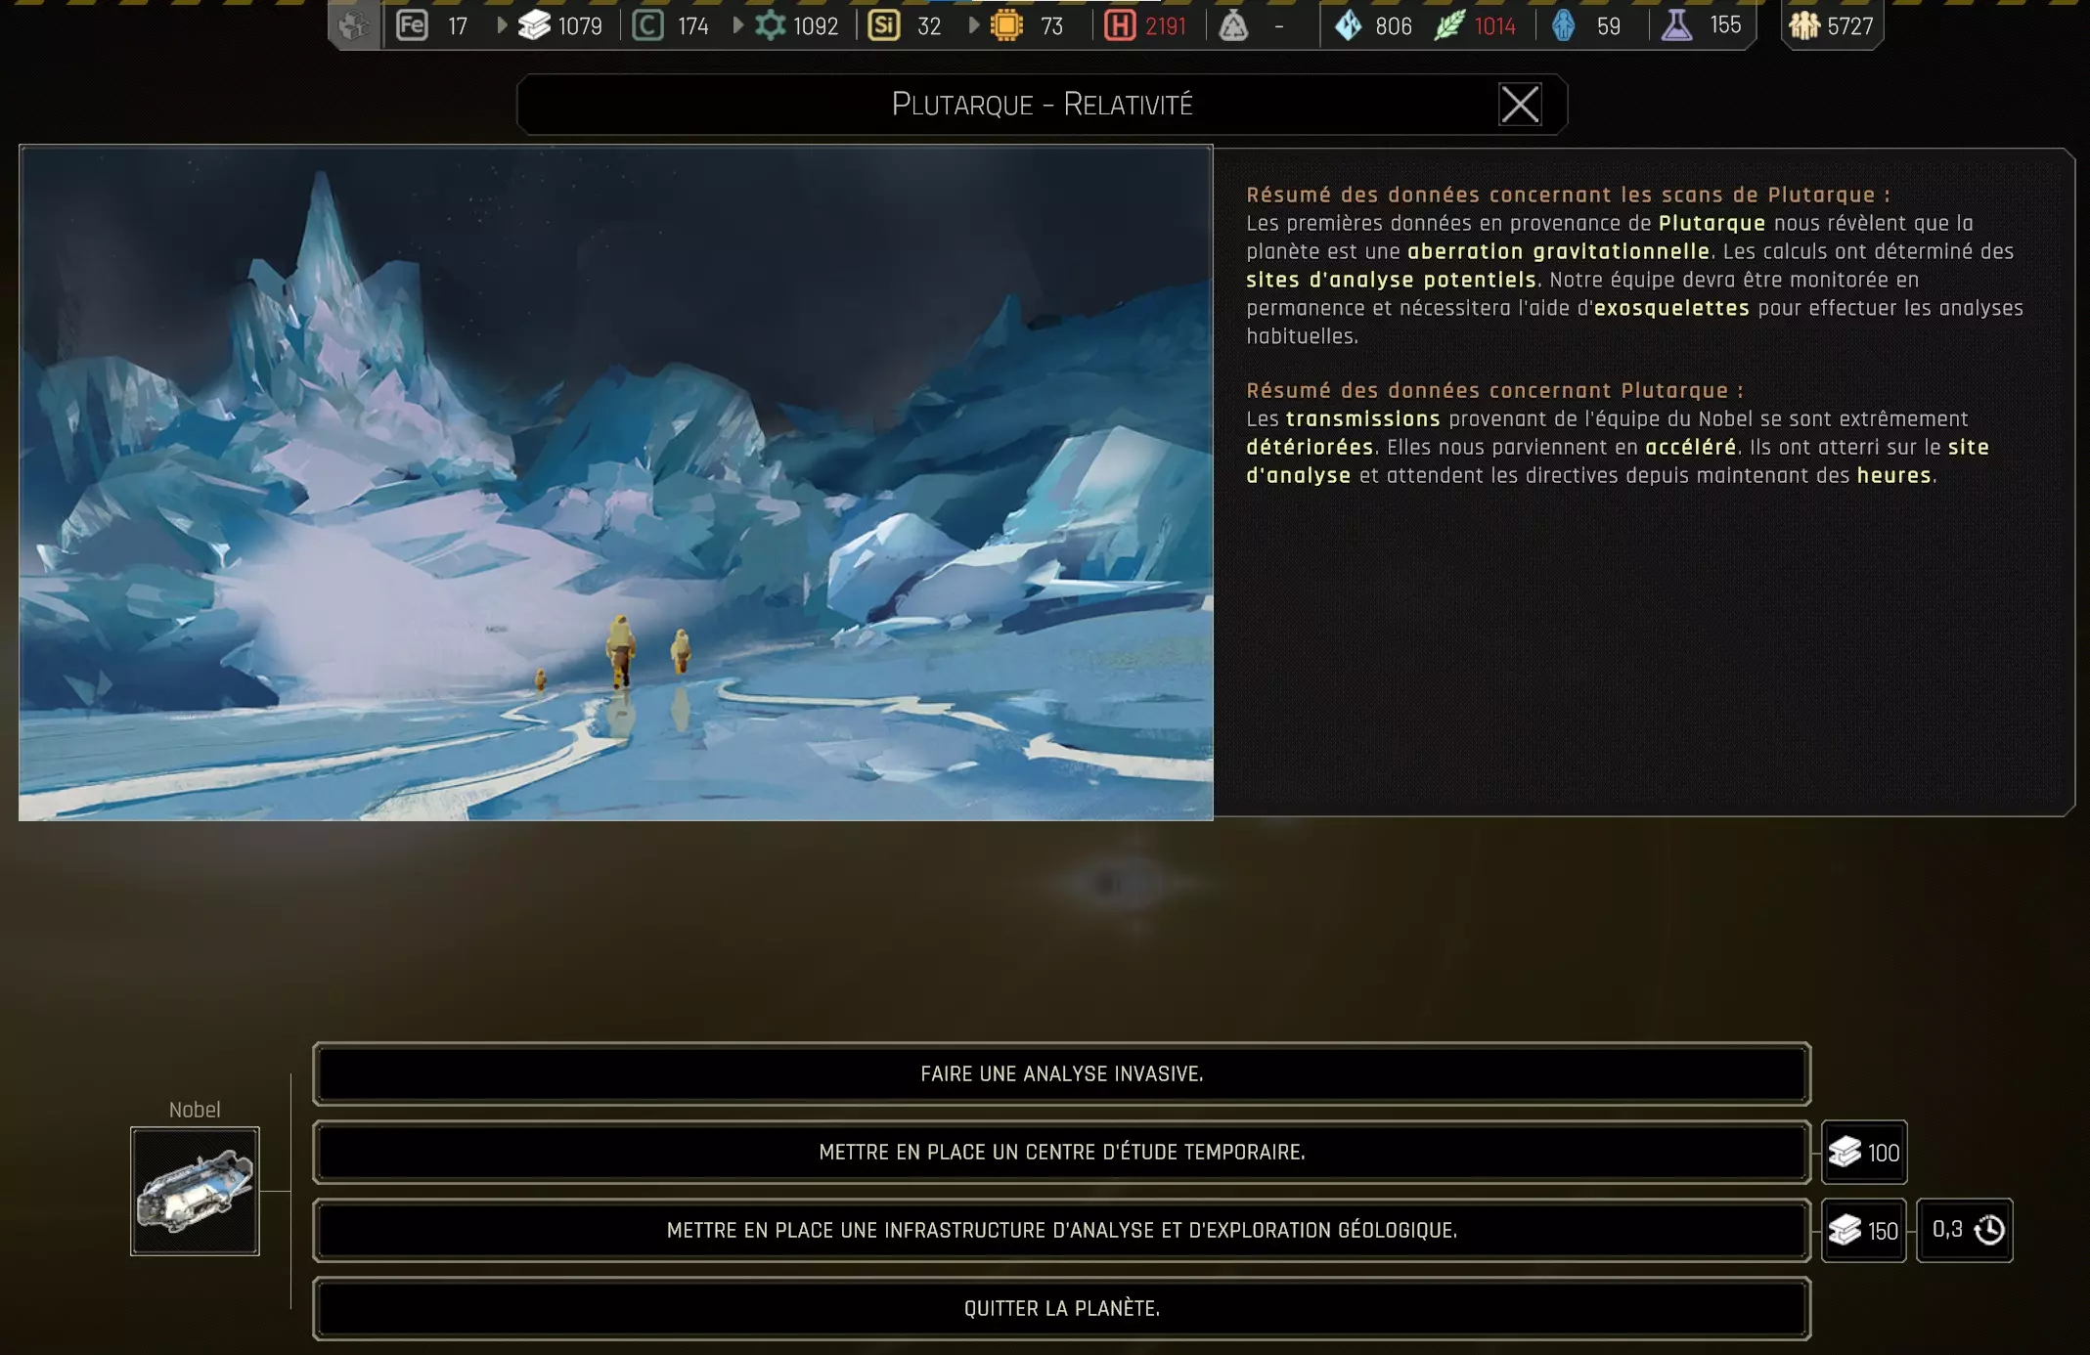Click the Nobel ship thumbnail
The height and width of the screenshot is (1355, 2090).
point(195,1191)
